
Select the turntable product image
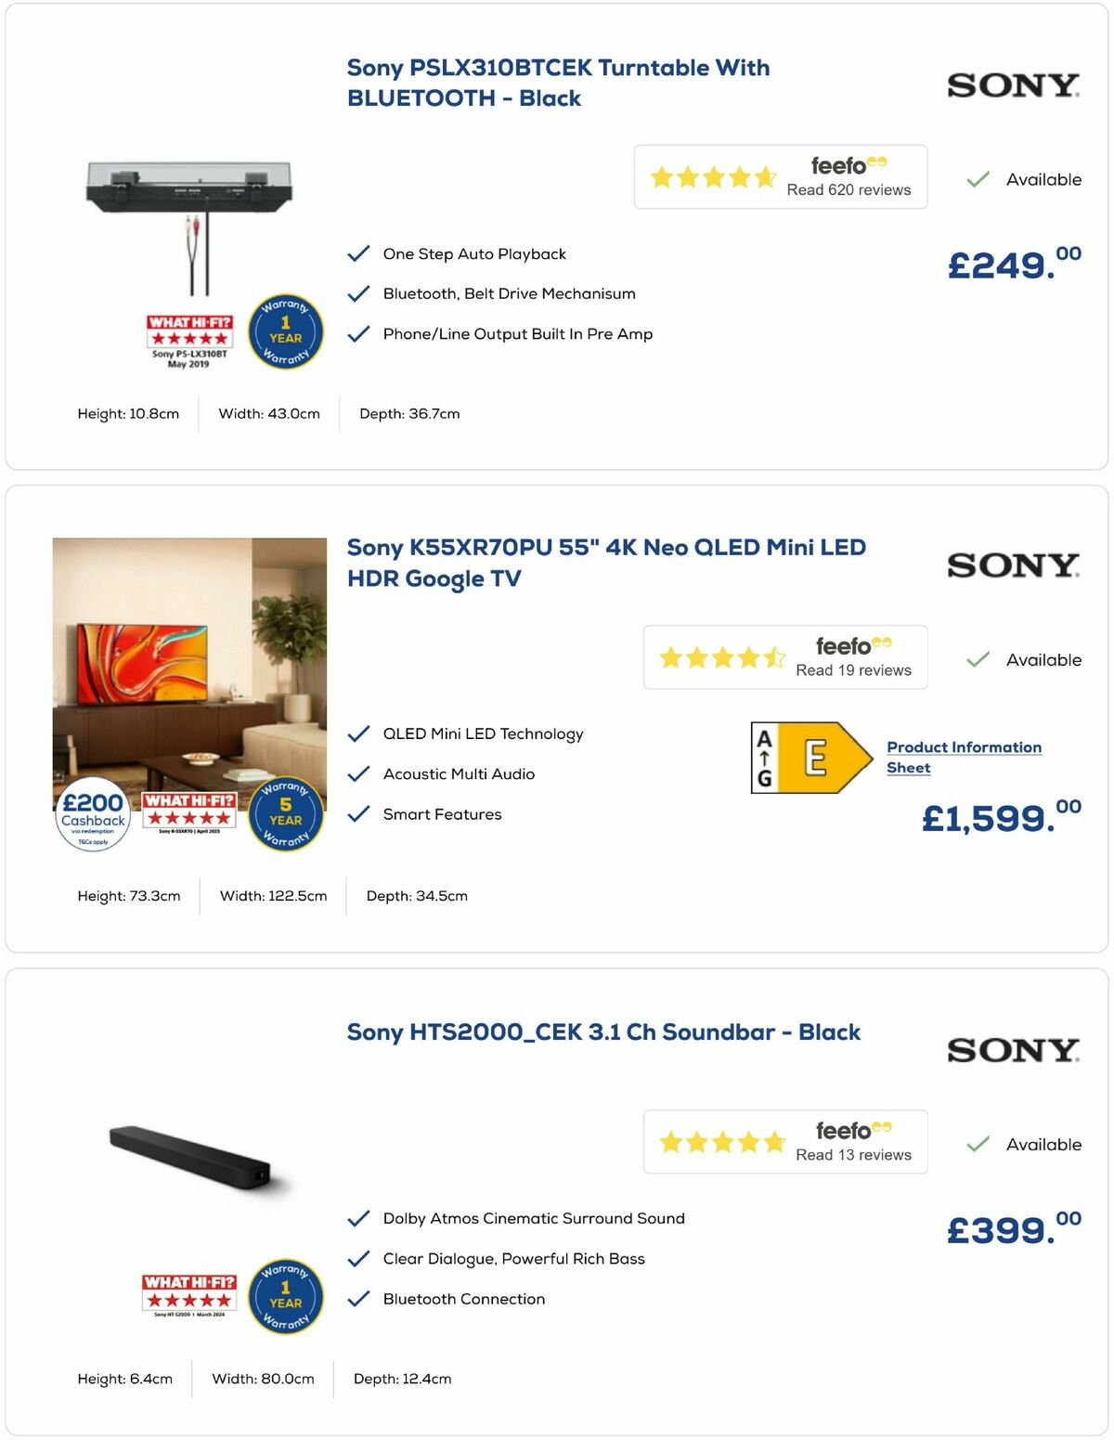point(184,195)
